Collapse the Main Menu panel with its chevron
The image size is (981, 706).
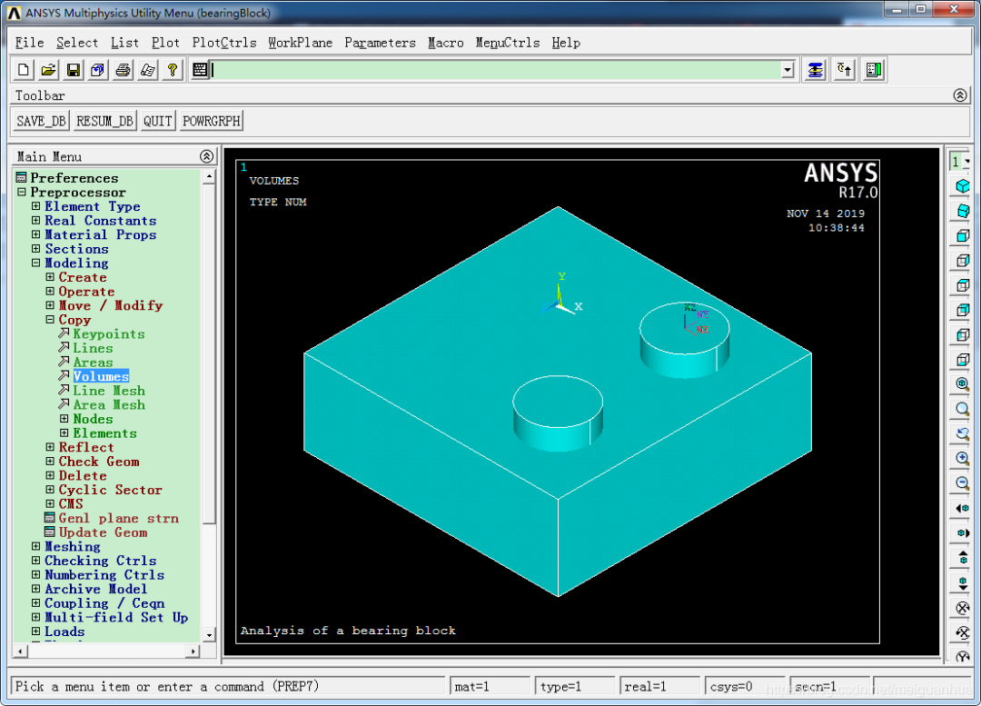coord(206,156)
